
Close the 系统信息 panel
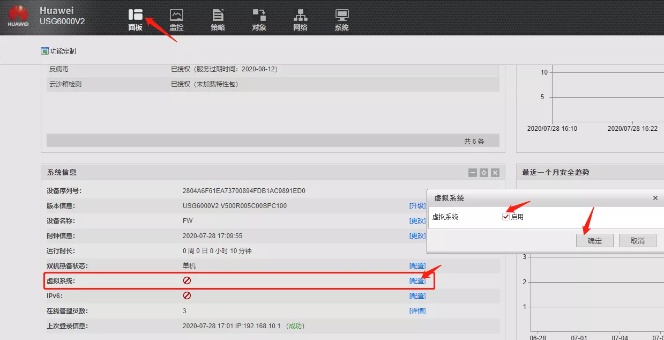pyautogui.click(x=495, y=173)
